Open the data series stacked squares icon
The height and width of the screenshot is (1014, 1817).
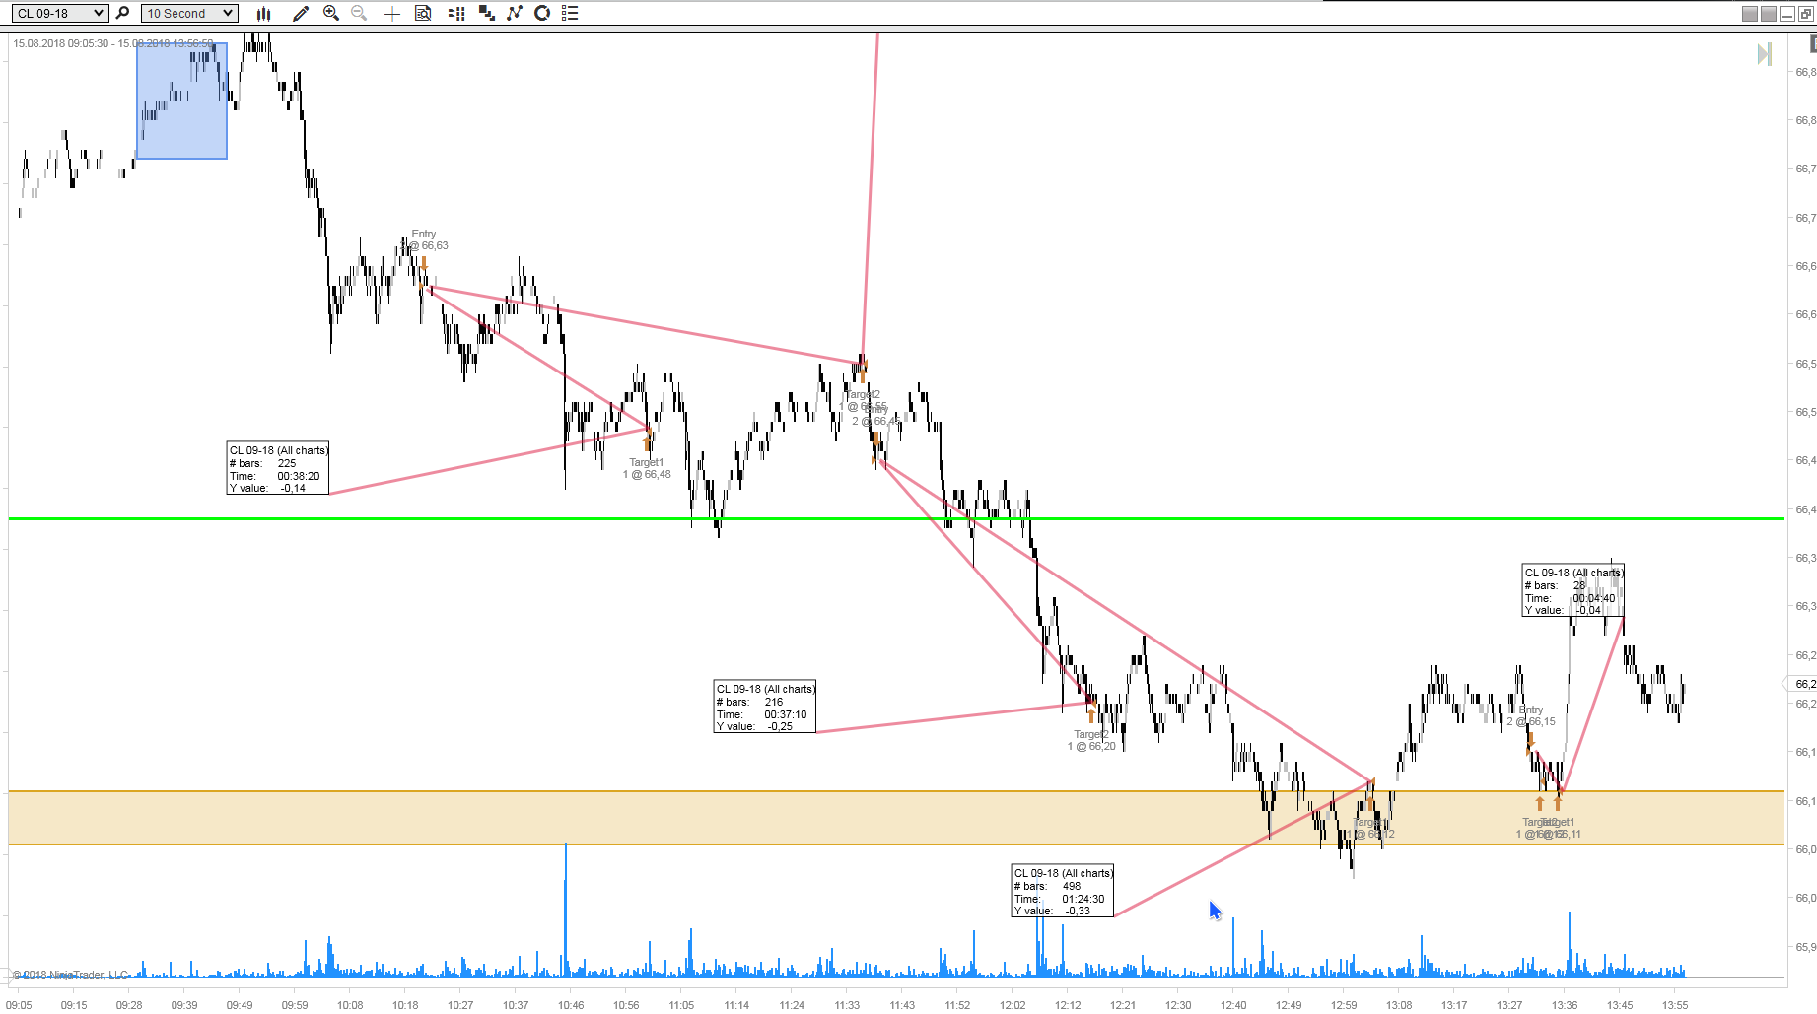pos(486,13)
